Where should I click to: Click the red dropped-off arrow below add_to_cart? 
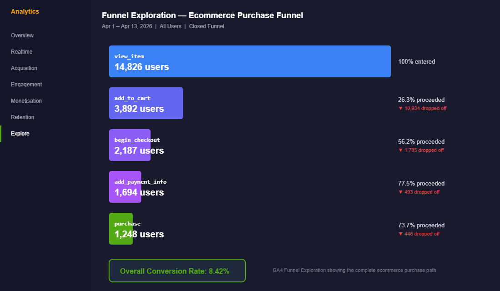pyautogui.click(x=422, y=108)
